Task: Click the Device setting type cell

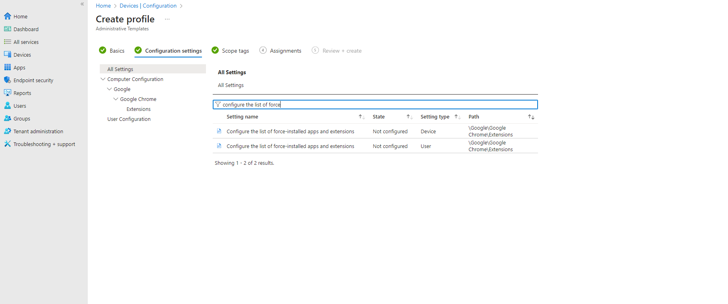Action: point(428,131)
